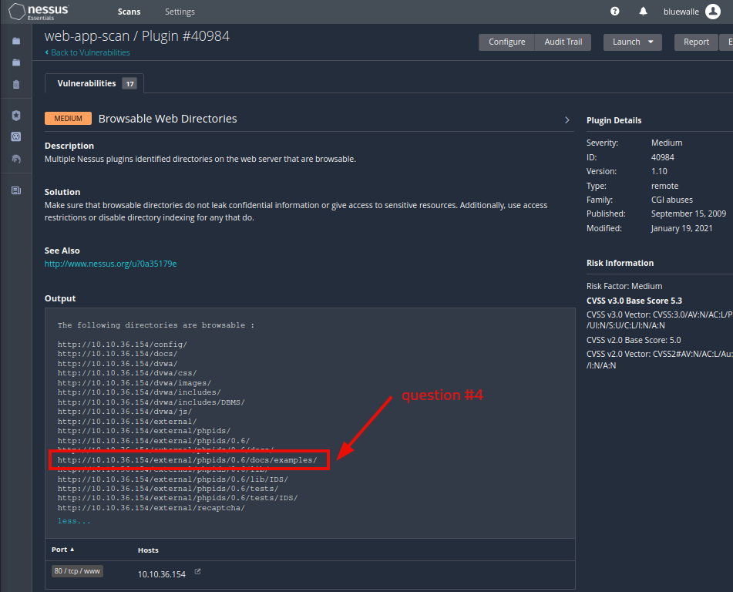Open the Trash icon in sidebar
The width and height of the screenshot is (733, 592).
(x=15, y=84)
